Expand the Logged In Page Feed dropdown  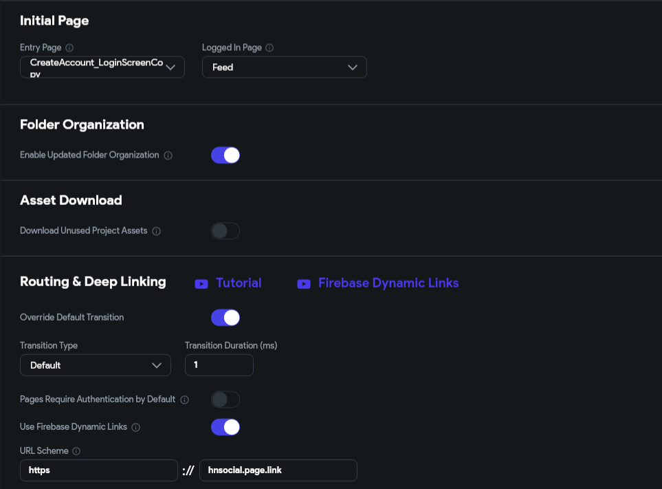285,67
